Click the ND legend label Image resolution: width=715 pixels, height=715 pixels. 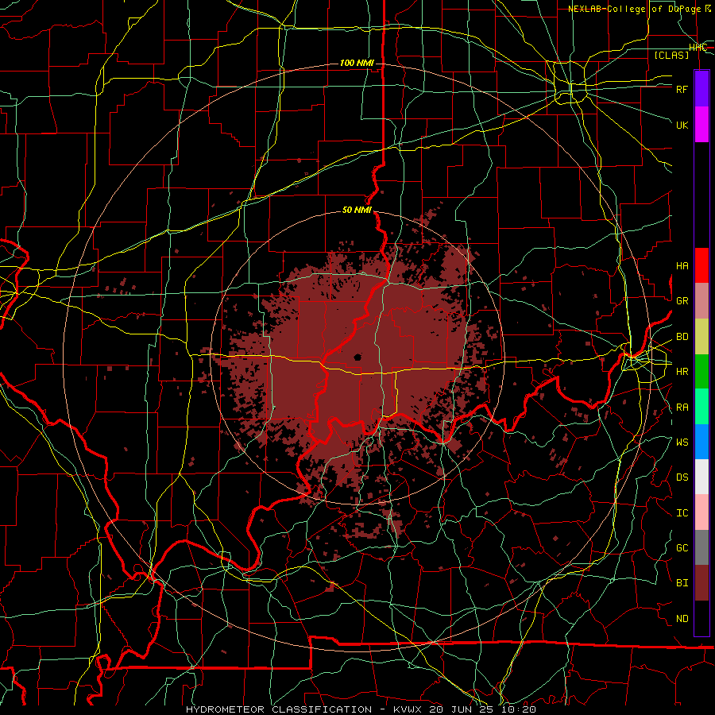[x=682, y=619]
